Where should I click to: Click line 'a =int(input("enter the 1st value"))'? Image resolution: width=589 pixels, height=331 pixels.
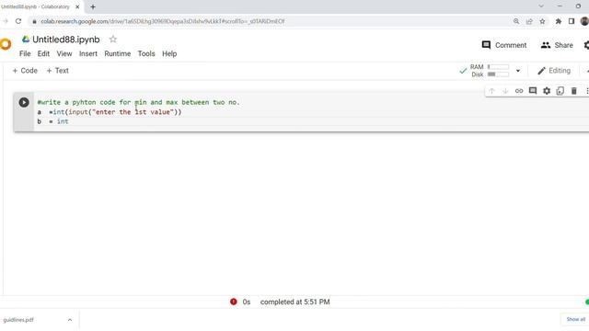[x=110, y=112]
